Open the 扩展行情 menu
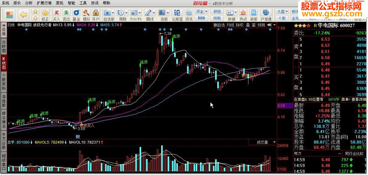The width and height of the screenshot is (368, 175). coord(44,3)
